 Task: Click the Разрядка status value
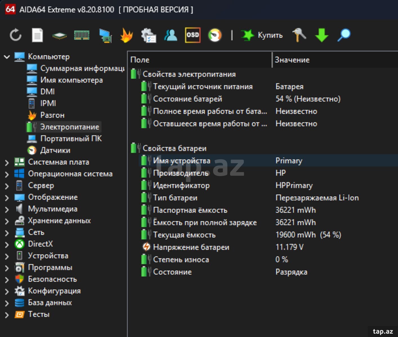tap(291, 272)
